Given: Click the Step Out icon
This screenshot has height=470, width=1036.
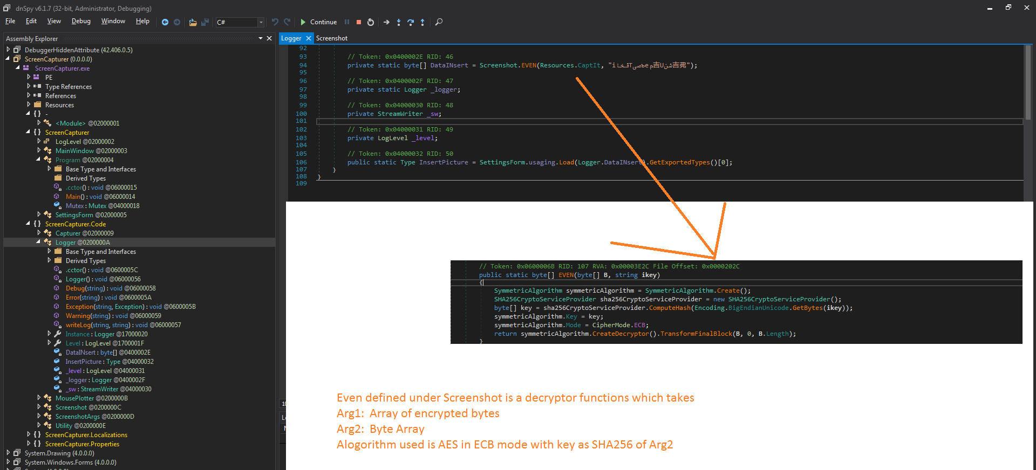Looking at the screenshot, I should (422, 22).
